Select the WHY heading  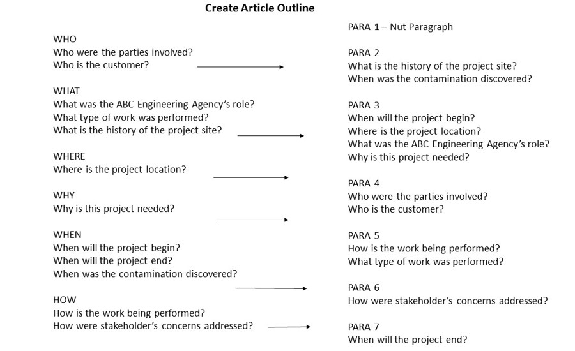tap(64, 196)
